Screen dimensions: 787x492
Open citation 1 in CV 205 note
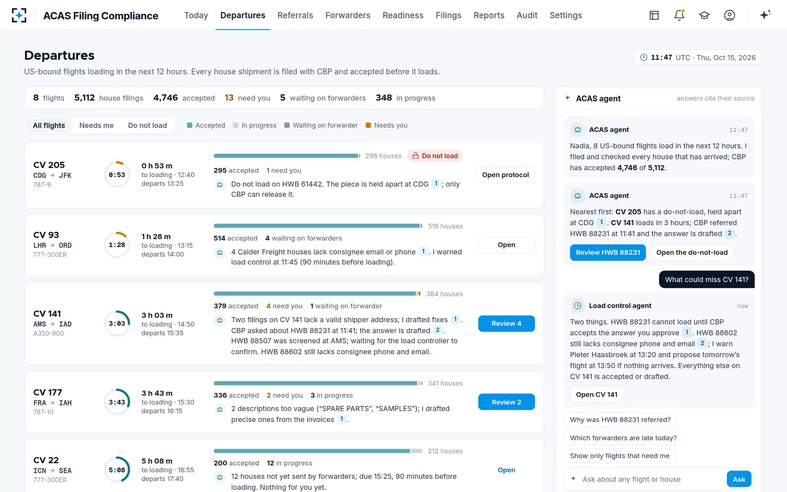[x=436, y=184]
